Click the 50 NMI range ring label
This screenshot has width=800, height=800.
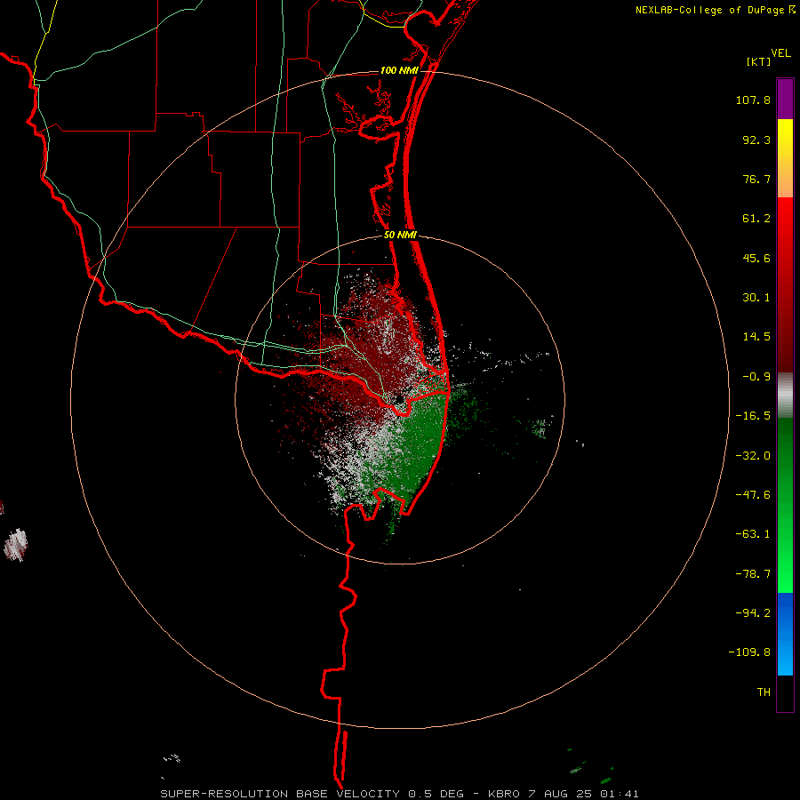tap(401, 236)
